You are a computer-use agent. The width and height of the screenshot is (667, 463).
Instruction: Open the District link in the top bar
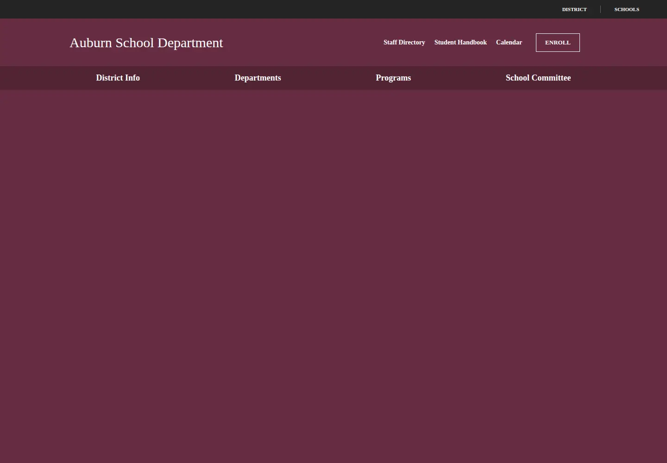click(574, 9)
